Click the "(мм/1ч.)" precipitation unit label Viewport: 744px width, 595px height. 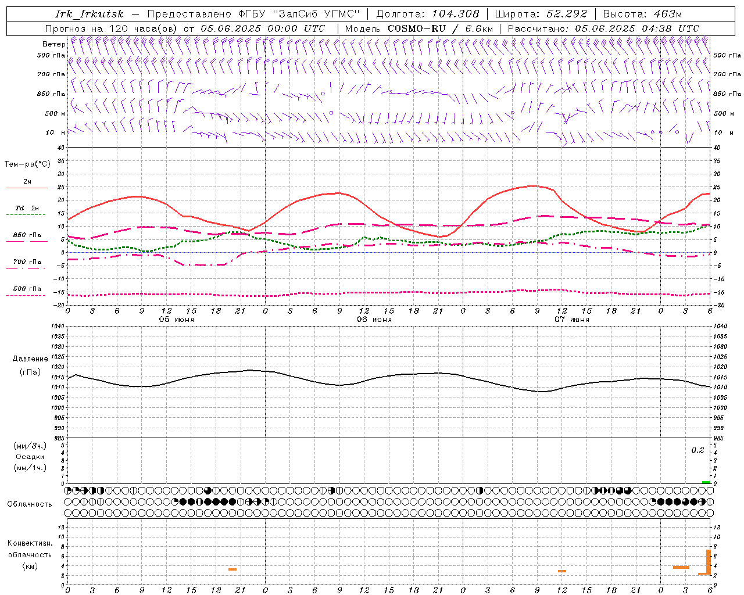30,468
